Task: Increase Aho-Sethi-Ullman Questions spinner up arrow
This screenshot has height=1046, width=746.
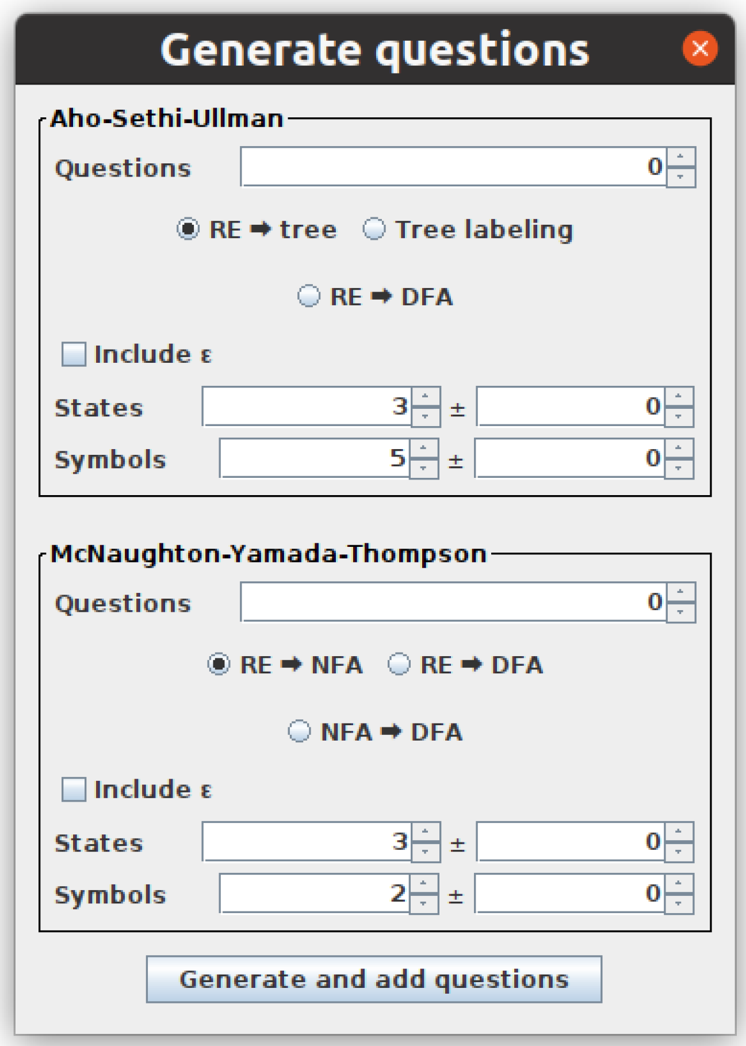Action: point(680,157)
